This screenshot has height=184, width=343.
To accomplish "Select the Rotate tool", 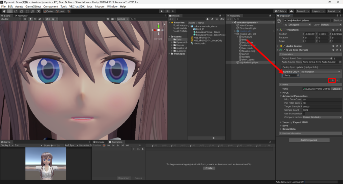I will (15, 11).
